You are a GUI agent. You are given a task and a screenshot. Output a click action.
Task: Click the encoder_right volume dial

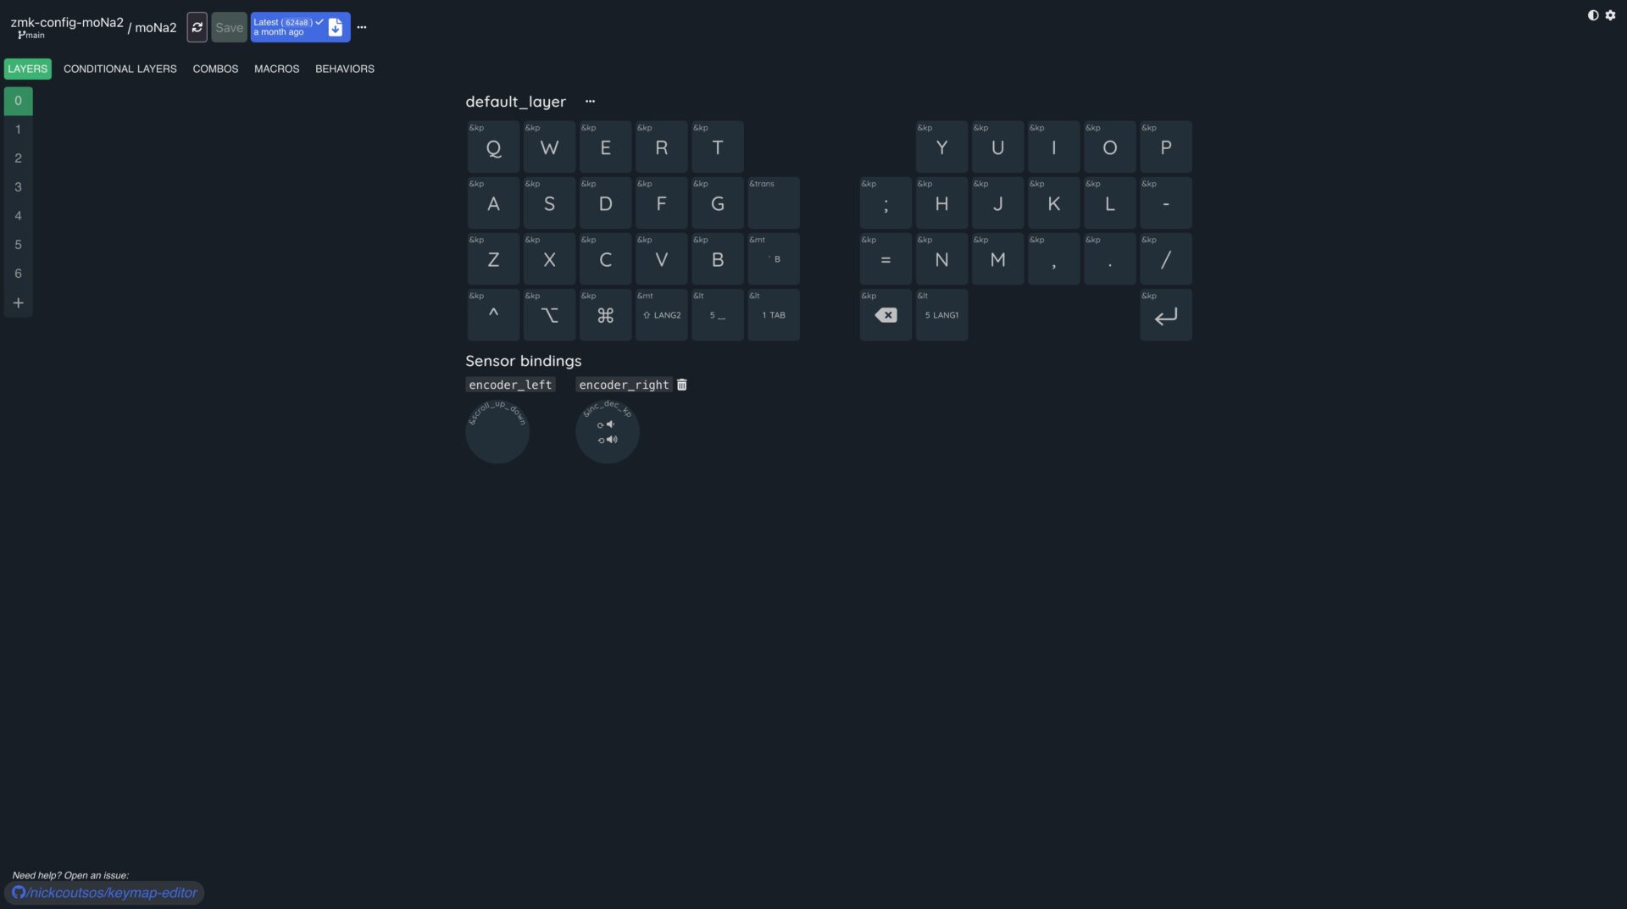point(608,431)
